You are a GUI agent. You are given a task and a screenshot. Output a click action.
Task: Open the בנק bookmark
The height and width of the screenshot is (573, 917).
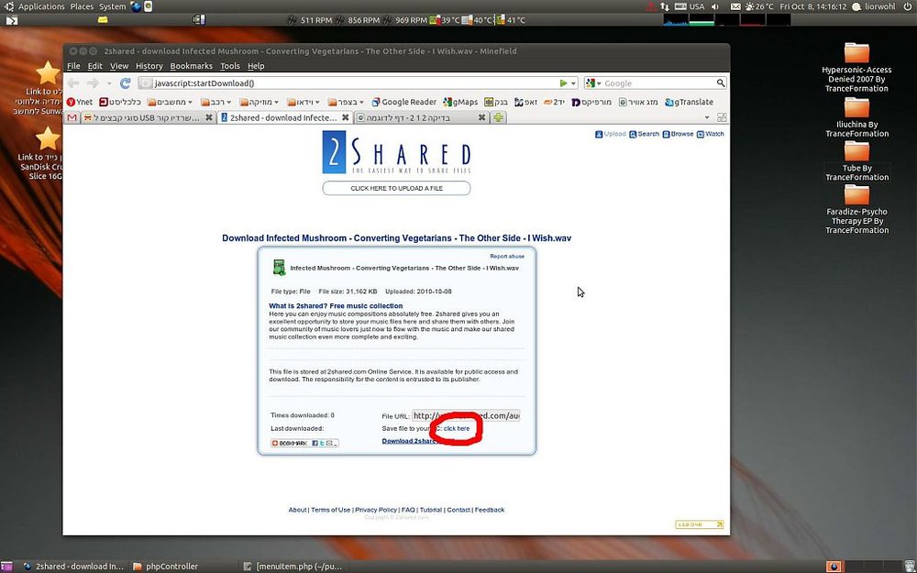tap(496, 102)
